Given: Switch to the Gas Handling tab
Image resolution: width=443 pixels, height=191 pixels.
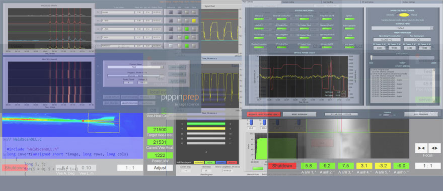Looking at the screenshot, I should (341, 2).
